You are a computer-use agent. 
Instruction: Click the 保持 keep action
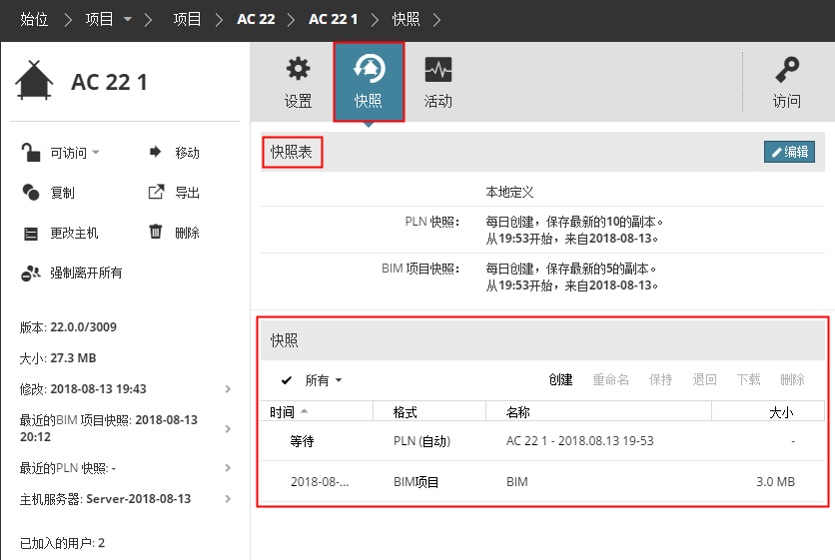tap(660, 379)
